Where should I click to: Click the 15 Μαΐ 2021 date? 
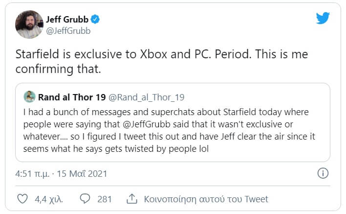click(x=84, y=174)
